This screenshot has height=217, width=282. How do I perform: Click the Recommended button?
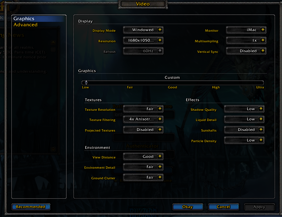click(x=31, y=207)
